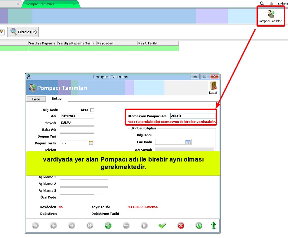The width and height of the screenshot is (288, 238).
Task: Click the Kaydeden value sa
Action: pyautogui.click(x=61, y=207)
